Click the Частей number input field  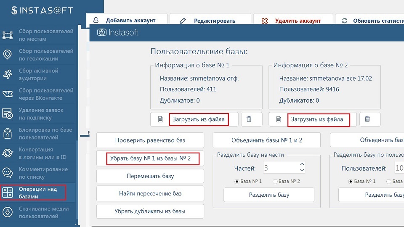click(x=284, y=167)
